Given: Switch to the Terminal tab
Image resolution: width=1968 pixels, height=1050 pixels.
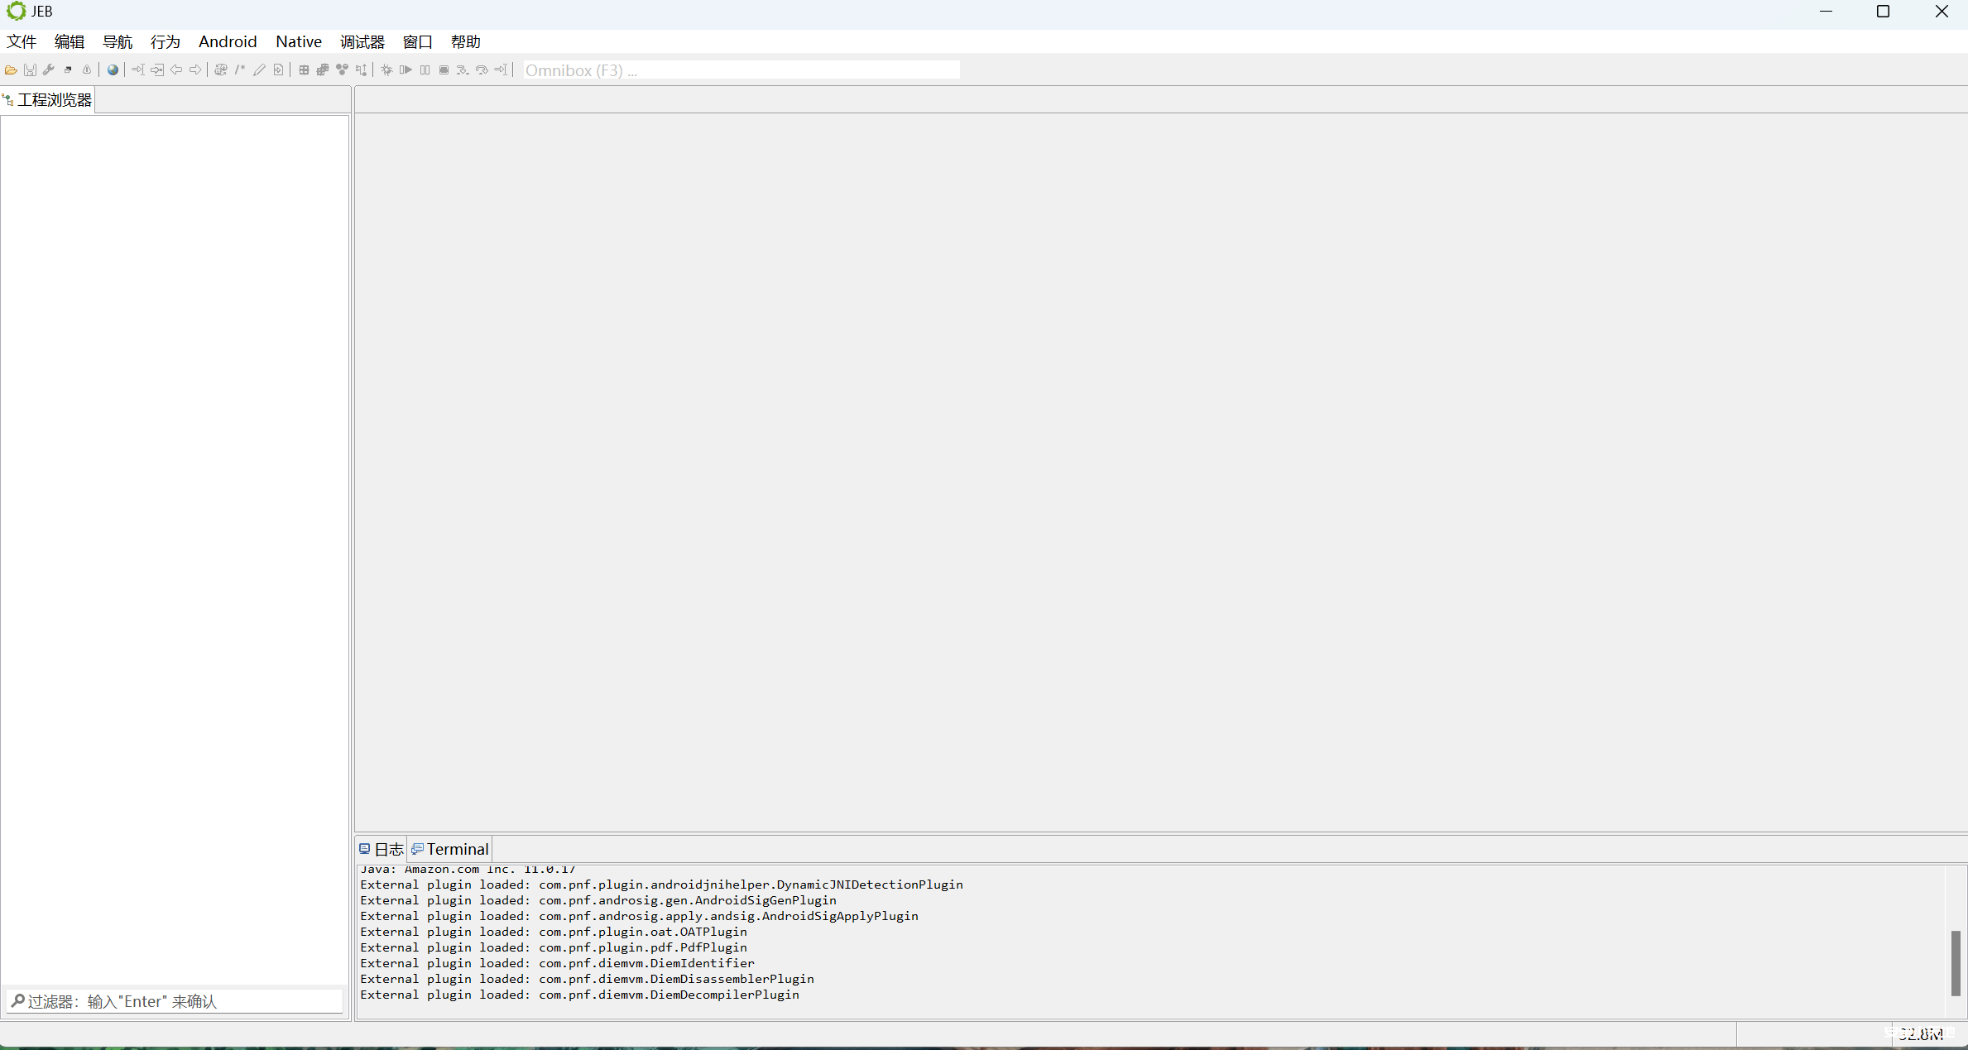Looking at the screenshot, I should coord(450,849).
